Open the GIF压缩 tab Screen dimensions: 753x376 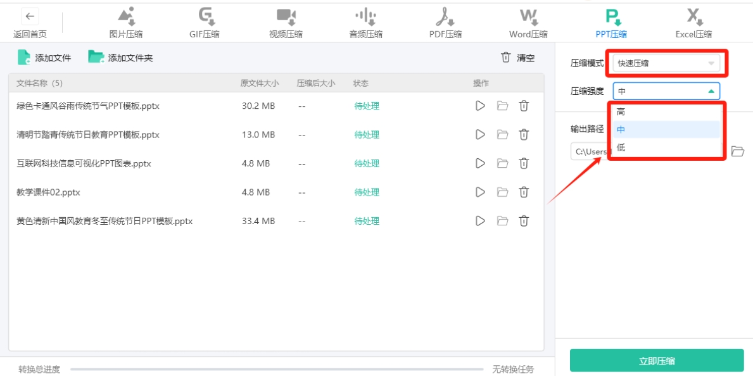pos(206,23)
